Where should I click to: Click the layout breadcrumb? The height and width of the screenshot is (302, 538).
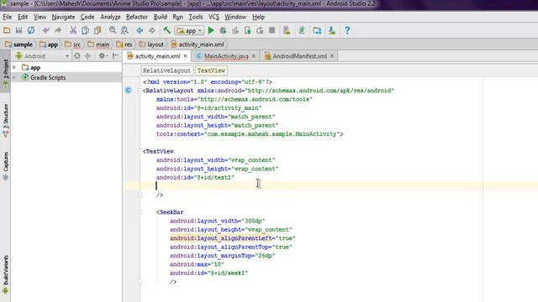click(151, 44)
